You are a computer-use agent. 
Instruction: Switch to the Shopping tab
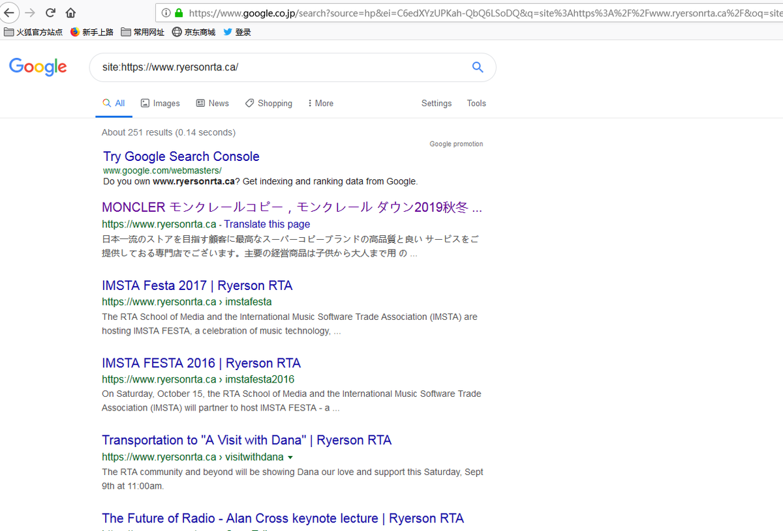pos(269,103)
